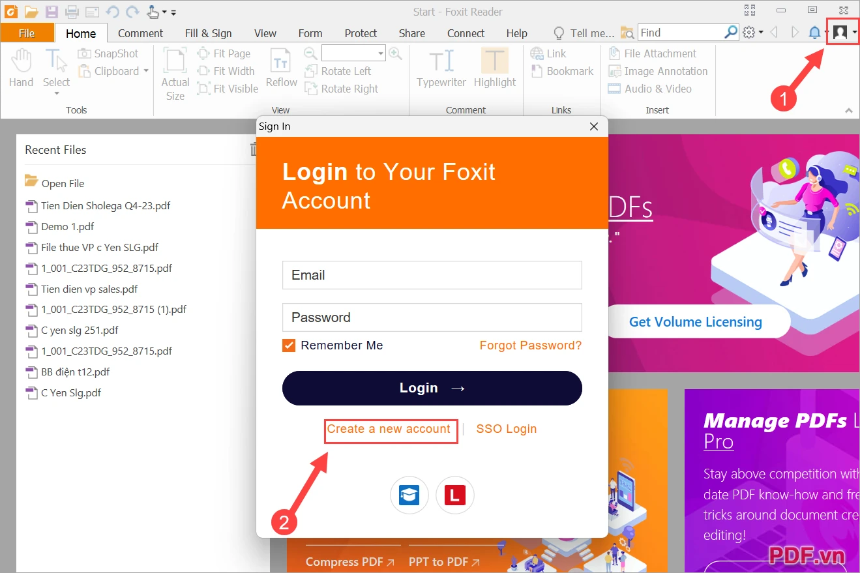
Task: Click the Redo arrow icon
Action: [x=132, y=12]
